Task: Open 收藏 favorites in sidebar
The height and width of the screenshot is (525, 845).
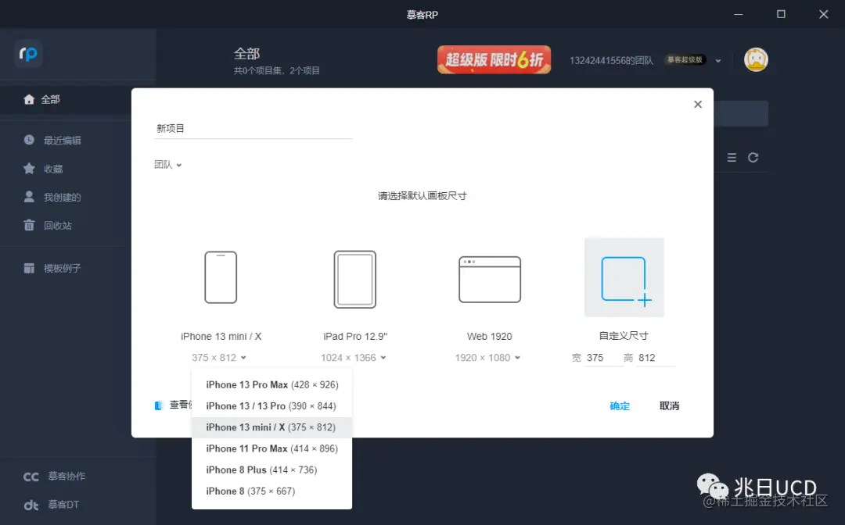Action: click(43, 169)
